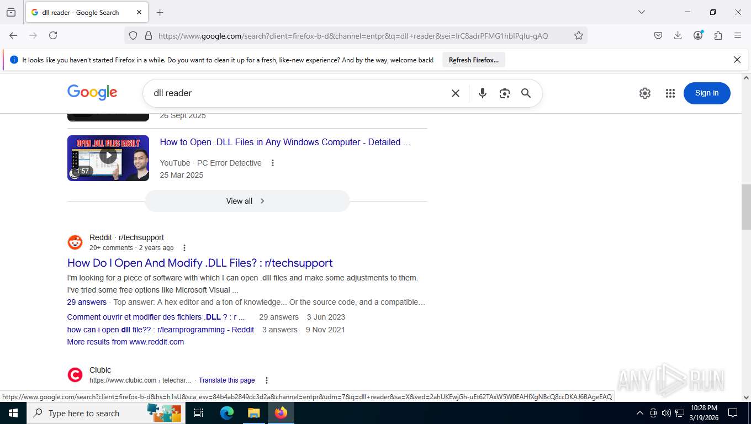Open File Explorer from taskbar
This screenshot has width=751, height=424.
coord(253,413)
